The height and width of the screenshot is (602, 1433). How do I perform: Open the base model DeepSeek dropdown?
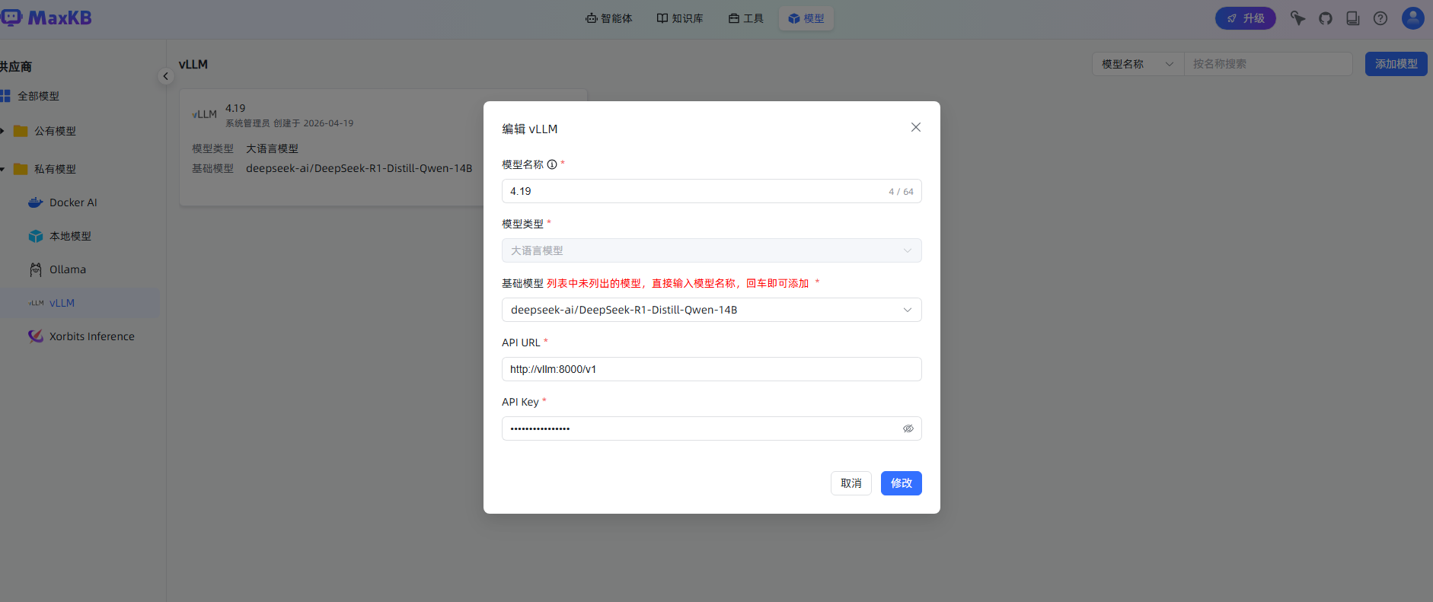tap(711, 310)
